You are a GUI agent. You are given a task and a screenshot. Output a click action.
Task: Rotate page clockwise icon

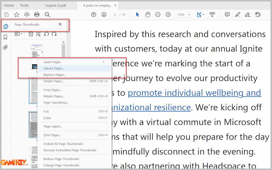tap(54, 34)
